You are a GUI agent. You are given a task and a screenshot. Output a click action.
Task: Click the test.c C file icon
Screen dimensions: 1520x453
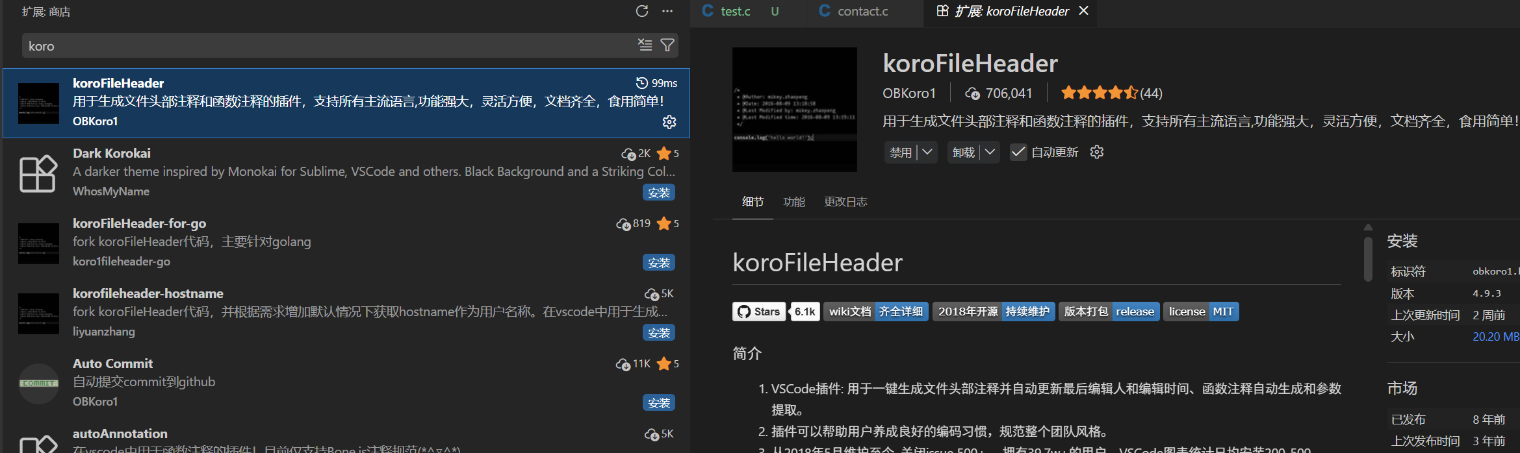pos(708,11)
